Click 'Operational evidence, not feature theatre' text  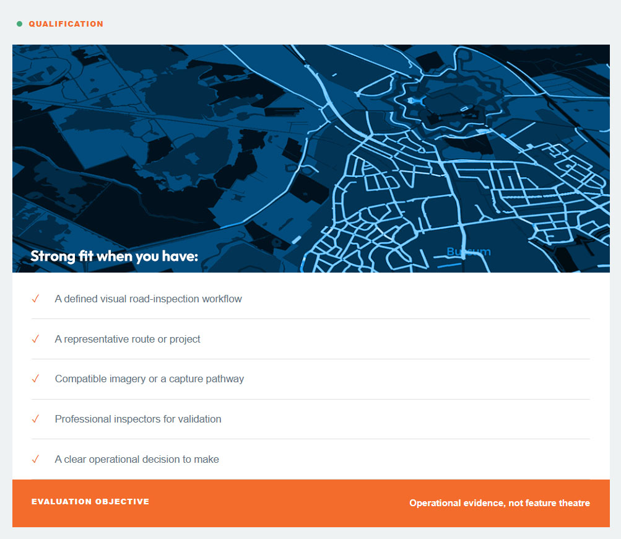coord(500,503)
